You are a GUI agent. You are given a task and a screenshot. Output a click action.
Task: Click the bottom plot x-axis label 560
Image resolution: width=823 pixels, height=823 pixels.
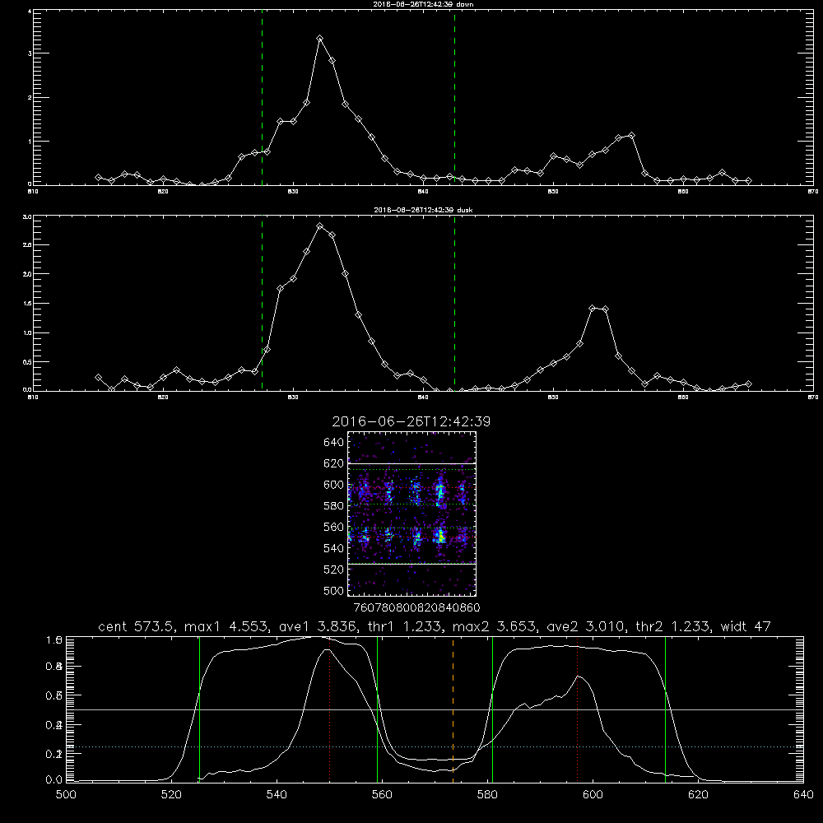click(x=382, y=795)
